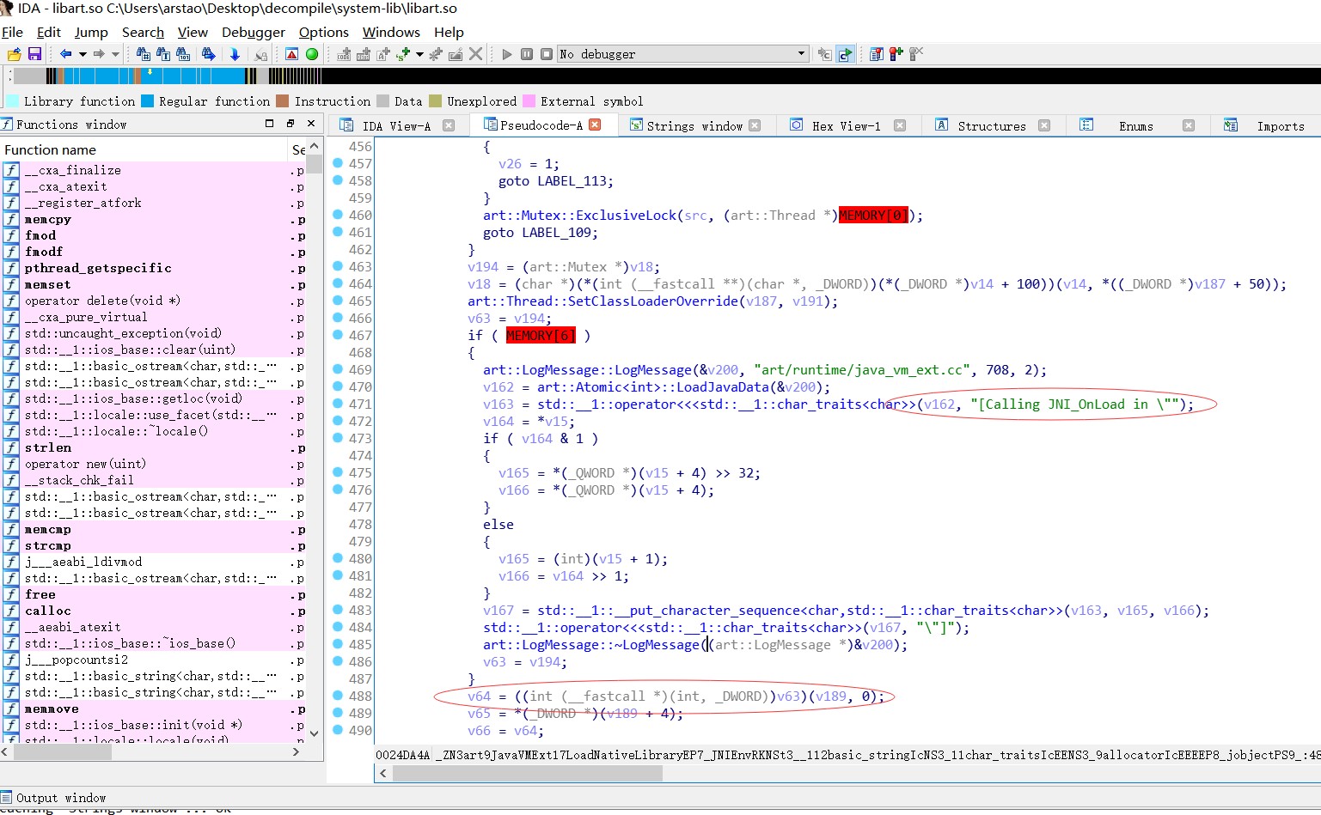Click the search-next binoculars arrow icon

(209, 54)
